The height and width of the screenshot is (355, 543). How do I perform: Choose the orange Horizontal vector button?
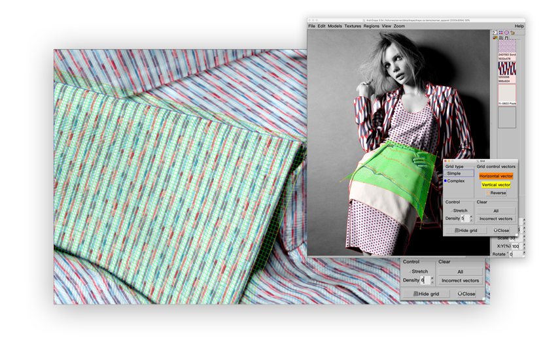tap(496, 176)
